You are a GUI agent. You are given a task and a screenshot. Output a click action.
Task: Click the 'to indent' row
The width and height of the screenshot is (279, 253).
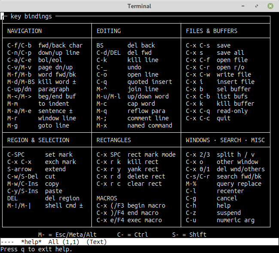(x=38, y=104)
